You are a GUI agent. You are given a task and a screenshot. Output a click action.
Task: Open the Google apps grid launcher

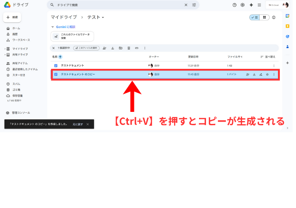259,5
